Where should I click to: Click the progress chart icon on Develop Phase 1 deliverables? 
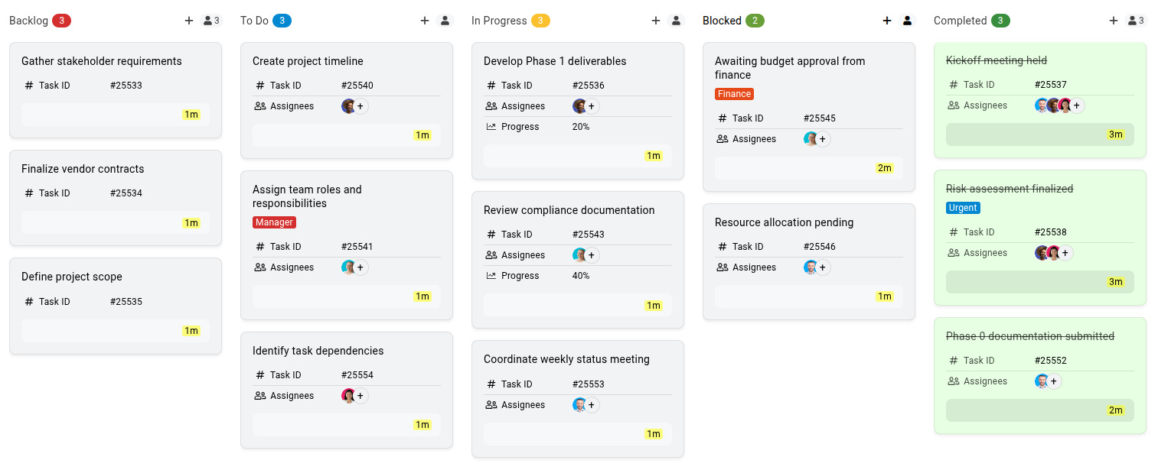(491, 127)
